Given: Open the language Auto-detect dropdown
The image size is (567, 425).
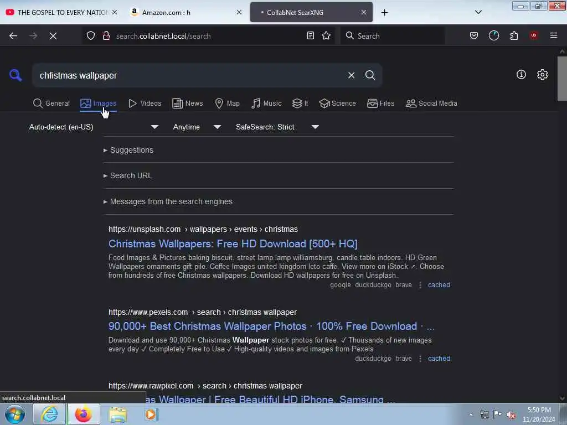Looking at the screenshot, I should click(94, 127).
